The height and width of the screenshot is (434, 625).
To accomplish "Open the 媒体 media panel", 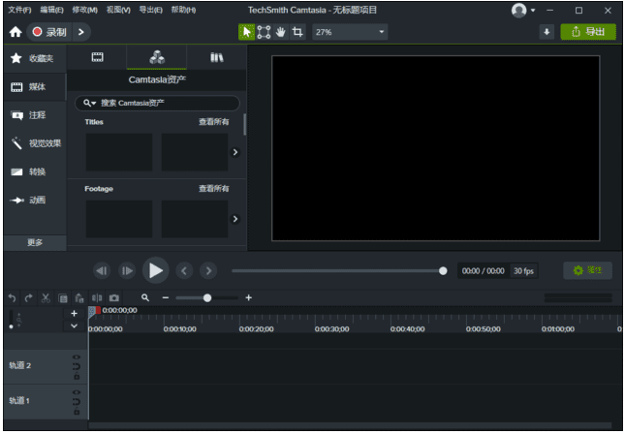I will (x=35, y=87).
